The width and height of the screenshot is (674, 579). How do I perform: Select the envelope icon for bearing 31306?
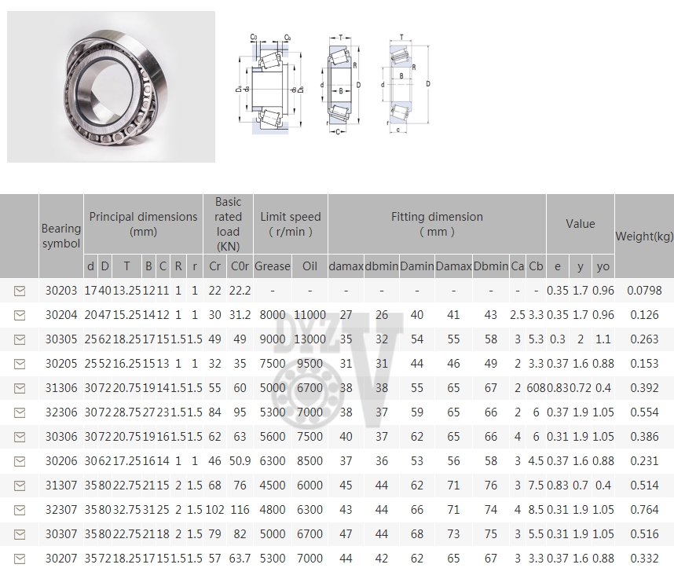(x=20, y=388)
